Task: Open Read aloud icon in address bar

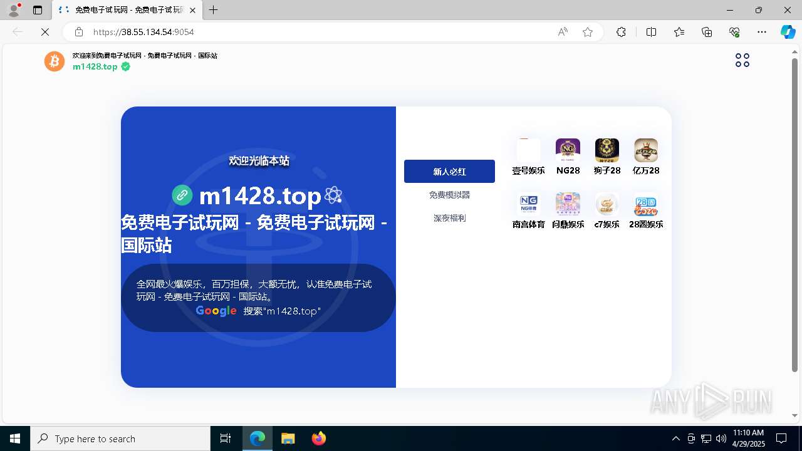Action: [x=563, y=32]
